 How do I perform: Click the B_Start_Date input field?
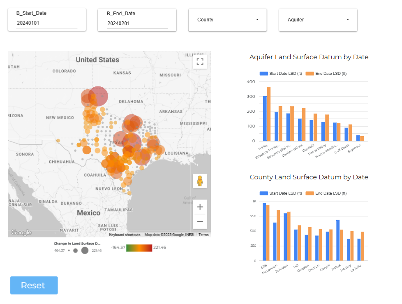point(46,23)
